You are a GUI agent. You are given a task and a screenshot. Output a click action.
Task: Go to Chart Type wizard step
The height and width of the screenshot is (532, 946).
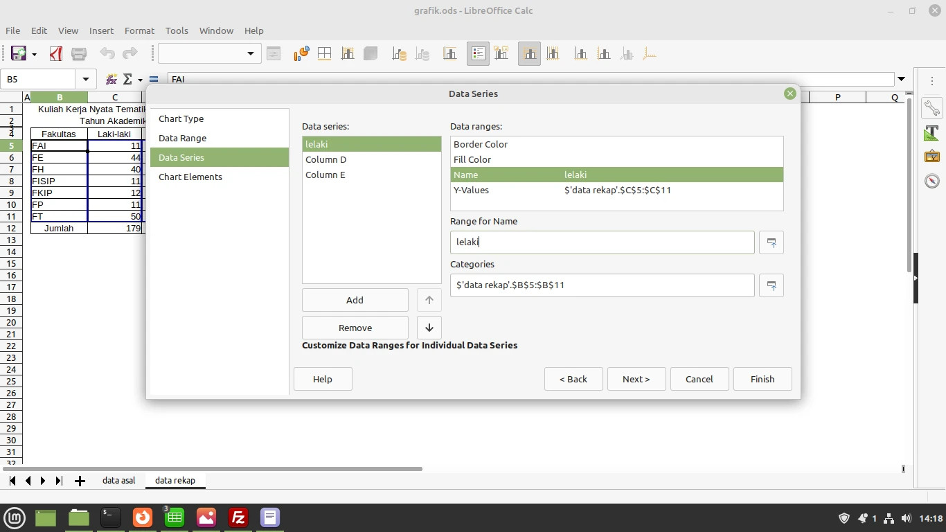[x=219, y=118]
